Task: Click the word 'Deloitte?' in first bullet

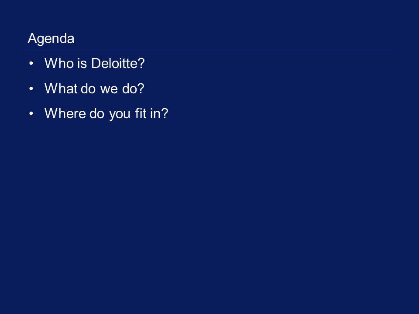Action: 118,63
